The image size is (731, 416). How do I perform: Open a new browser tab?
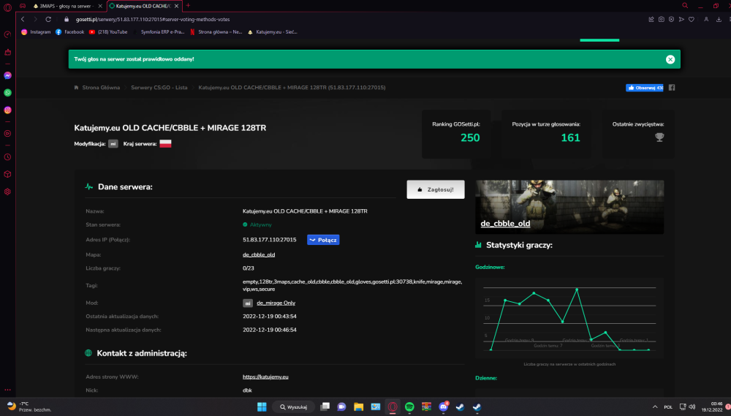click(x=188, y=6)
